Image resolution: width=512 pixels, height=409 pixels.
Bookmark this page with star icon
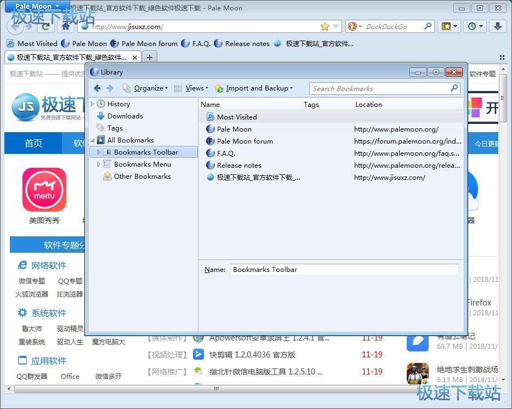pos(325,26)
